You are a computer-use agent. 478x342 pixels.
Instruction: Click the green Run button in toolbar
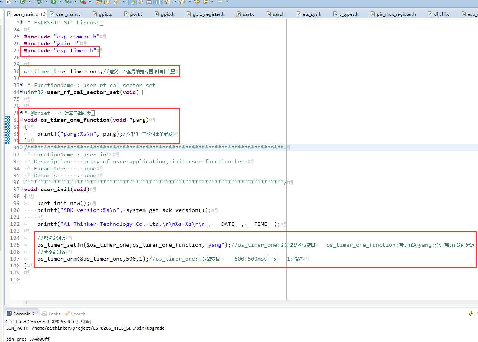tap(54, 2)
